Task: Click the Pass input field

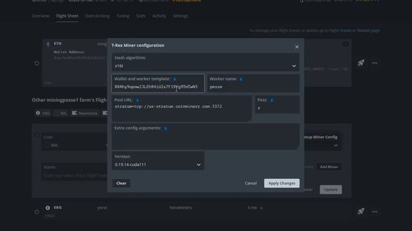Action: pyautogui.click(x=277, y=105)
